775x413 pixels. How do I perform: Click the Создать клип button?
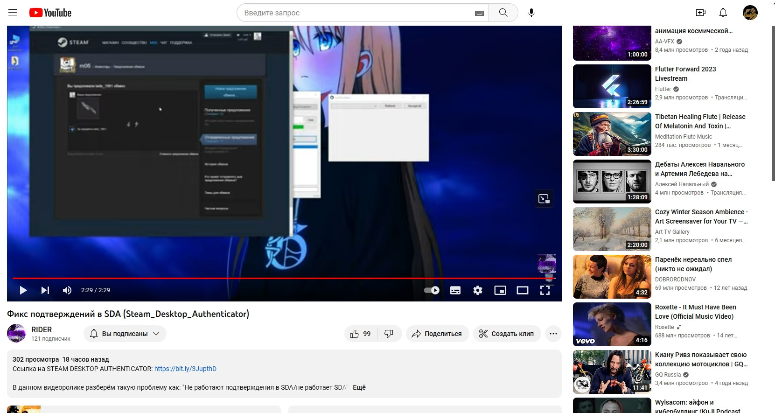[507, 334]
